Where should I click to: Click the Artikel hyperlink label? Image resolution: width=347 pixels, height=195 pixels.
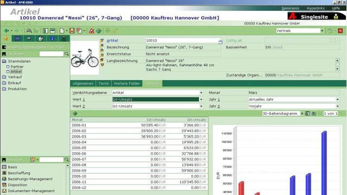click(x=112, y=41)
